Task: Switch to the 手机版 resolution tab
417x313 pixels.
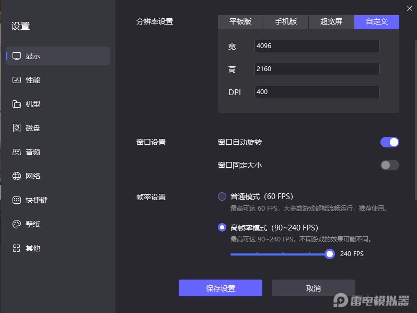Action: click(286, 22)
